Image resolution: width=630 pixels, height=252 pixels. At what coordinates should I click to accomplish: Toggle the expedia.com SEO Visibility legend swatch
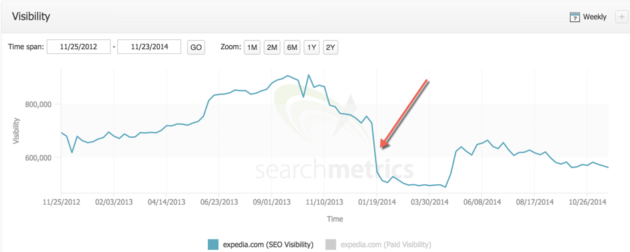tap(213, 245)
